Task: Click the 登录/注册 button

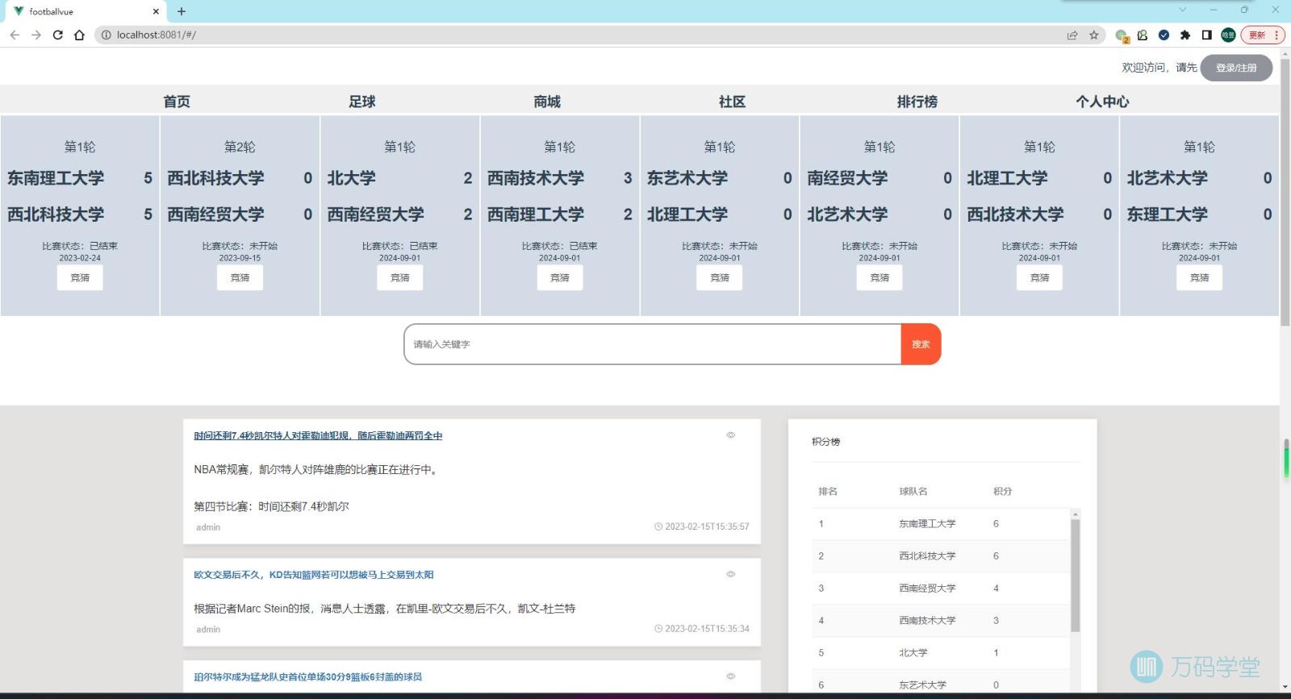Action: tap(1236, 68)
